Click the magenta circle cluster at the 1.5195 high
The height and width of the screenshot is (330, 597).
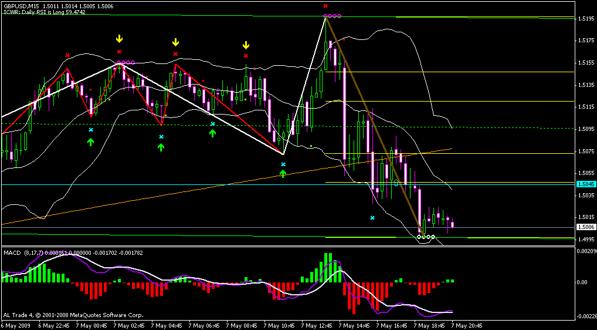pos(332,16)
